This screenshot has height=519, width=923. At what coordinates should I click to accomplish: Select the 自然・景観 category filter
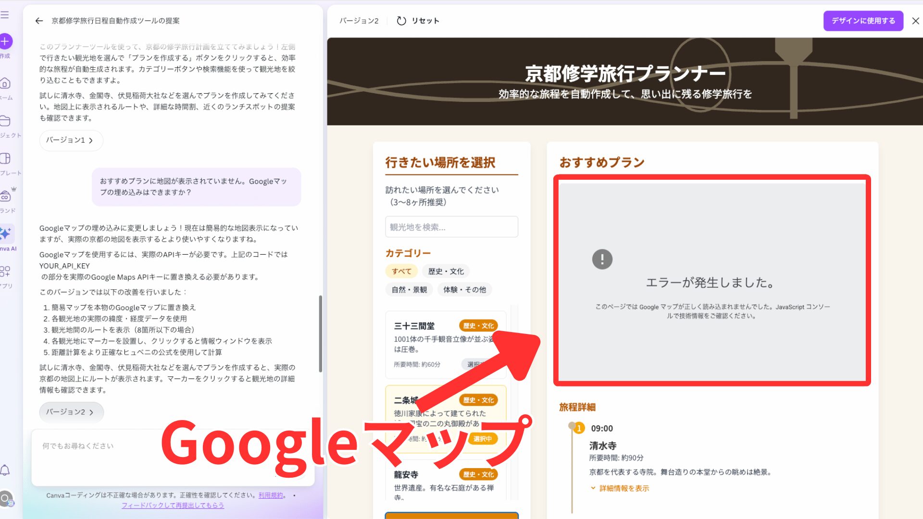(409, 290)
